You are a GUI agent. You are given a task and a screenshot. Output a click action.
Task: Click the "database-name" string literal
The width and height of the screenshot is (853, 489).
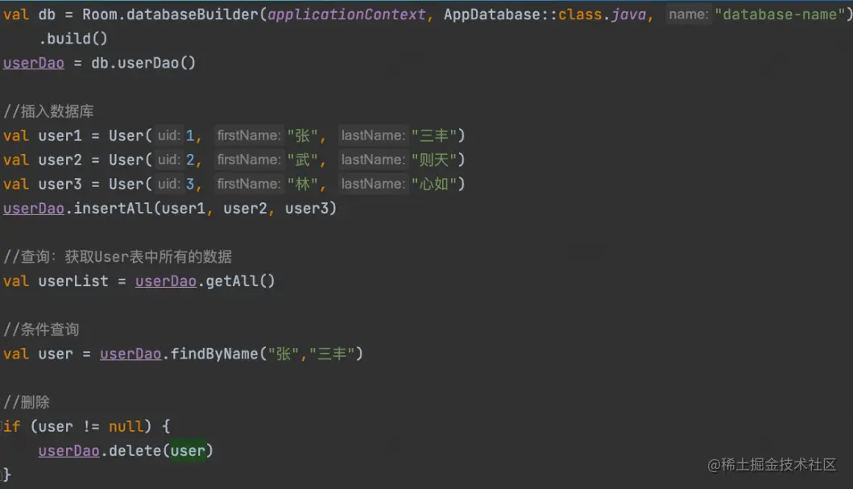[780, 15]
